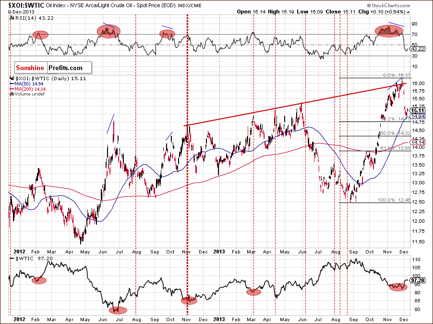The image size is (433, 324).
Task: Click the 2012 year label under WTIC panel
Action: tap(19, 319)
